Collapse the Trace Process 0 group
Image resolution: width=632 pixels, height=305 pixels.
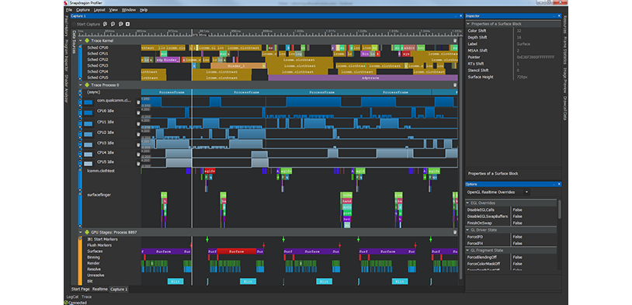(80, 85)
